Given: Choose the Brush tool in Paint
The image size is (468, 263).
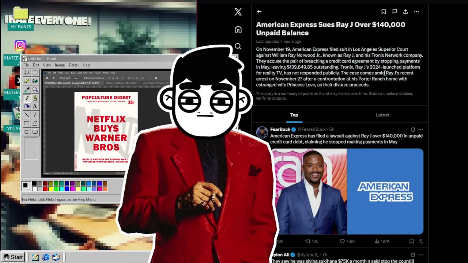Looking at the screenshot, I should coord(35,98).
